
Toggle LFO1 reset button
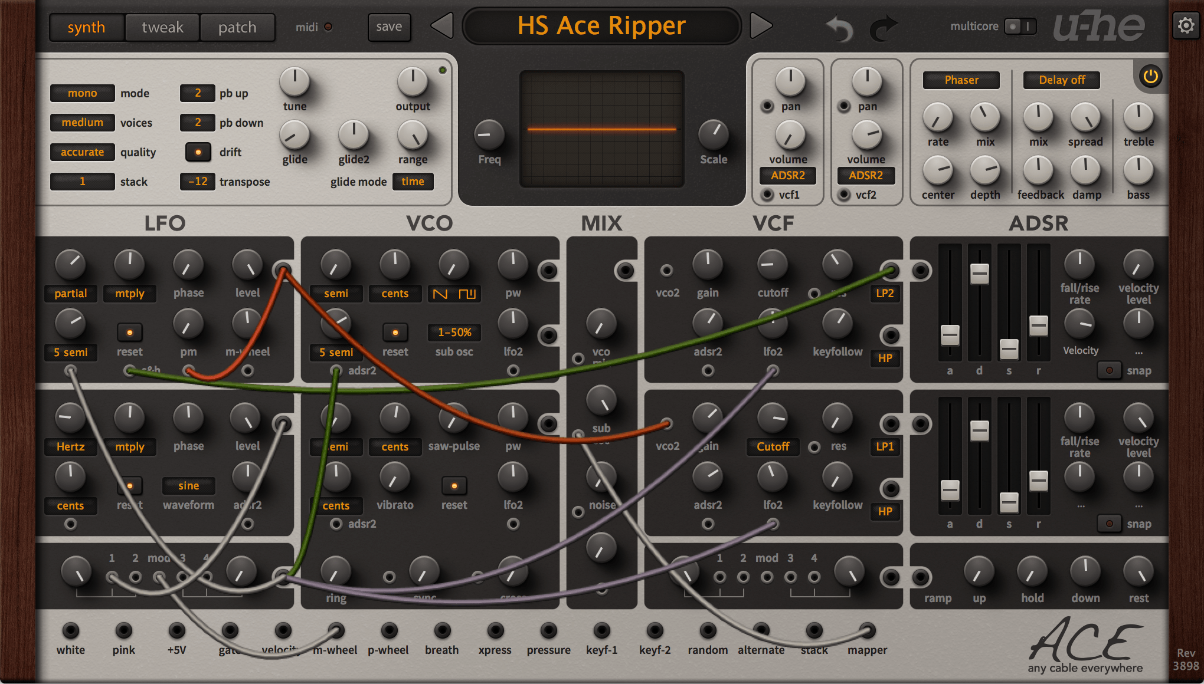(x=129, y=333)
